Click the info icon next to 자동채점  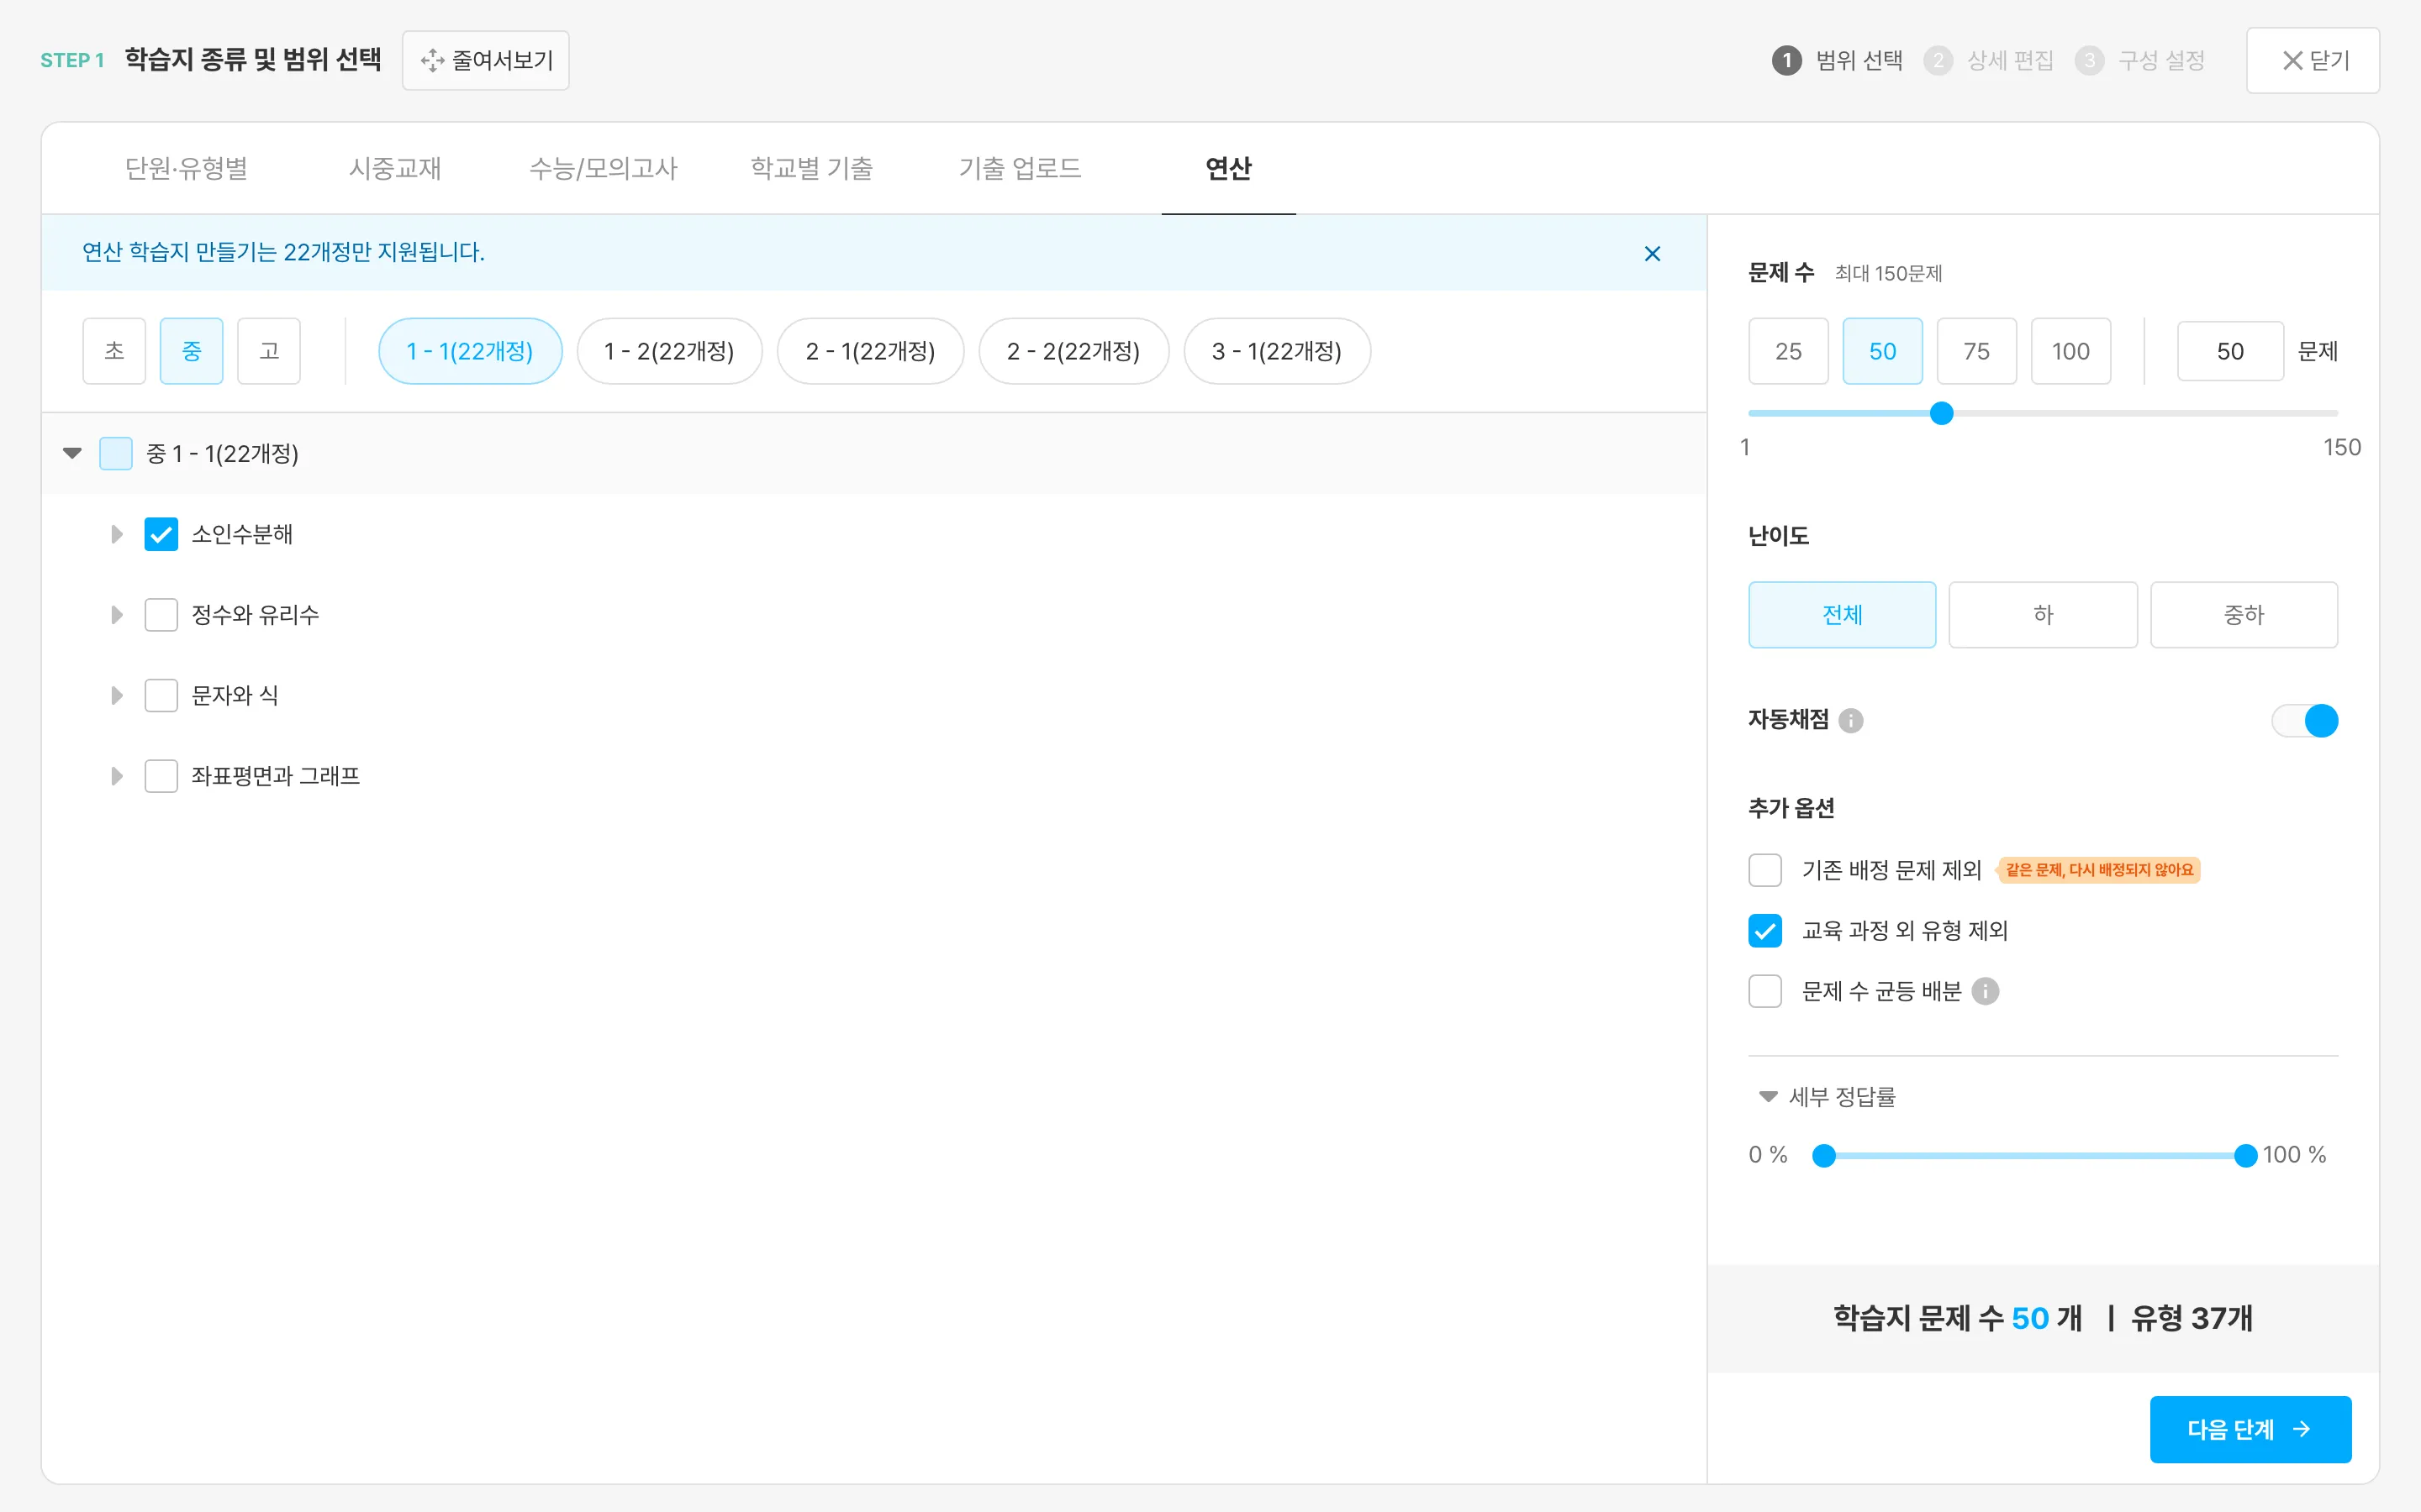(x=1851, y=720)
